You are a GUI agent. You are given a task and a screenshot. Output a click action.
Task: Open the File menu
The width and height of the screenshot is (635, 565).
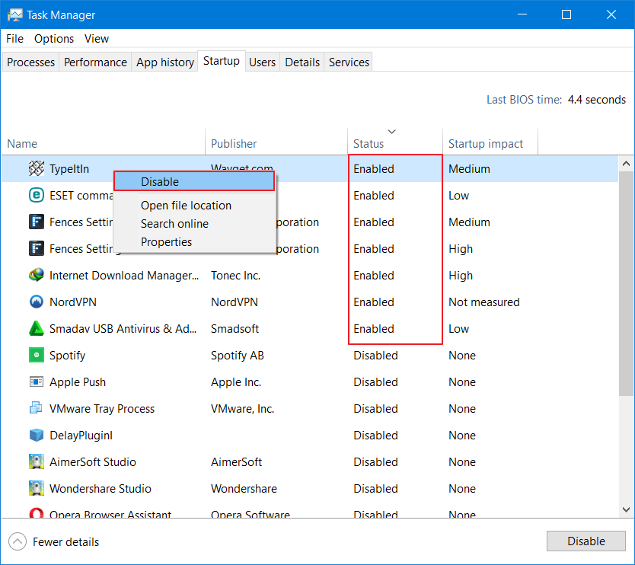pos(15,39)
